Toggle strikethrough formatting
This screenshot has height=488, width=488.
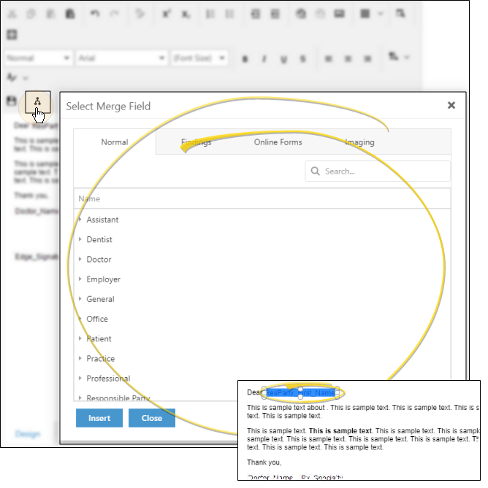pos(302,58)
